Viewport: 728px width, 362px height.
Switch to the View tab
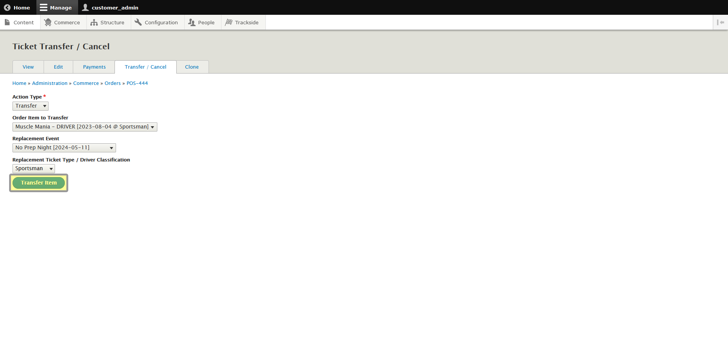pyautogui.click(x=28, y=67)
